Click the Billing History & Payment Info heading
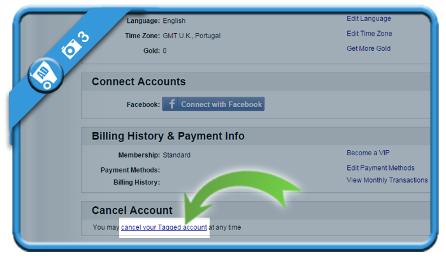This screenshot has height=259, width=446. [x=168, y=136]
